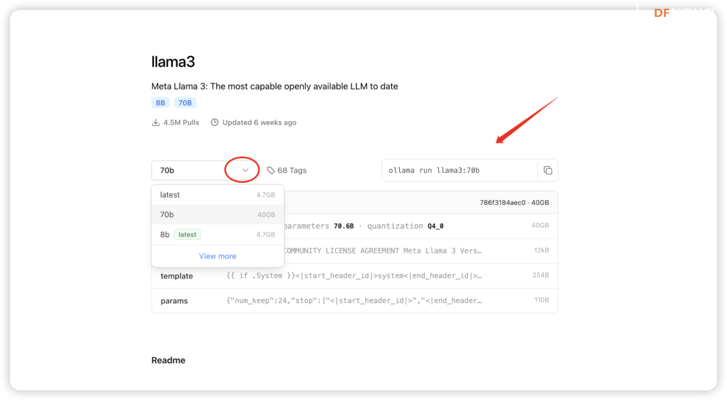Click the clock icon beside Updated
The height and width of the screenshot is (400, 727).
point(215,122)
